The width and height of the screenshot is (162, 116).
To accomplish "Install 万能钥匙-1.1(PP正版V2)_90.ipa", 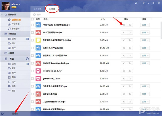I will point(144,40).
